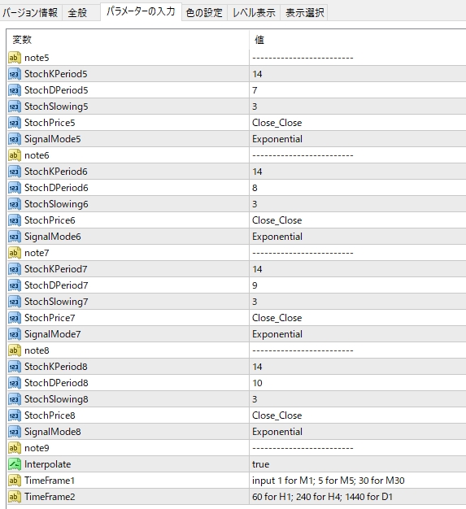Viewport: 466px width, 509px height.
Task: Click the integer icon beside StochSlowing5
Action: 15,107
